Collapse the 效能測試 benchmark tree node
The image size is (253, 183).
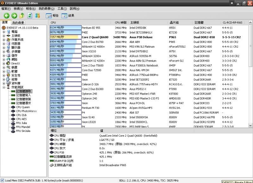tap(4, 87)
